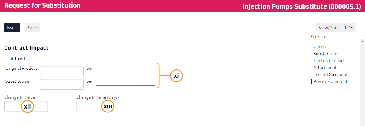
Task: Select Substitution in the Scroll to list
Action: pyautogui.click(x=325, y=54)
